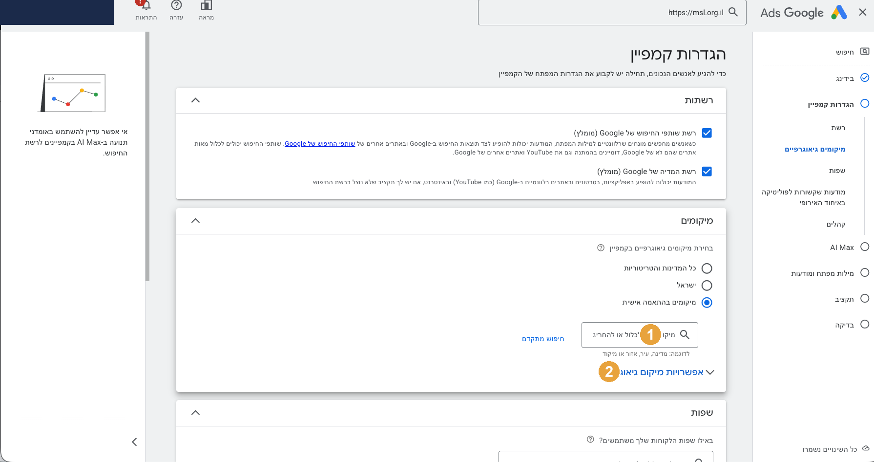Click the completed bidding checkmark icon
Viewport: 874px width, 462px height.
[865, 77]
